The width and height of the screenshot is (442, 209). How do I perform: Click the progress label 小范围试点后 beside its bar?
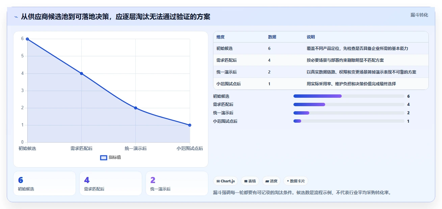click(x=225, y=121)
